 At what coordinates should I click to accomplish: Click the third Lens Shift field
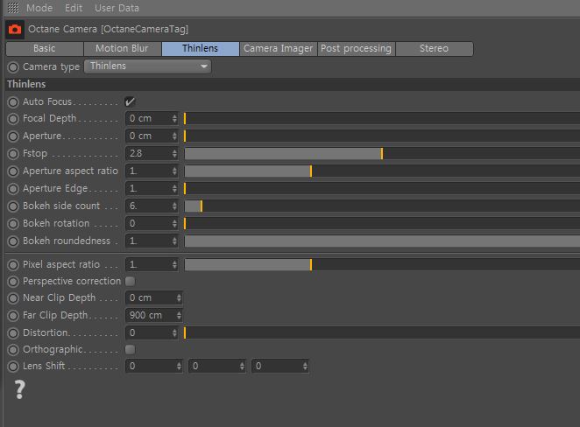(280, 366)
